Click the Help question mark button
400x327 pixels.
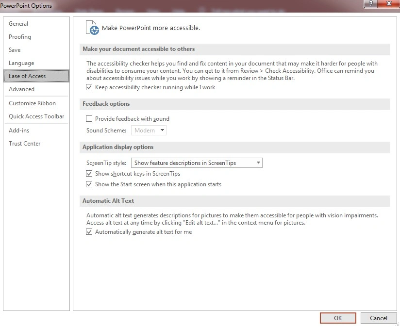(x=371, y=5)
